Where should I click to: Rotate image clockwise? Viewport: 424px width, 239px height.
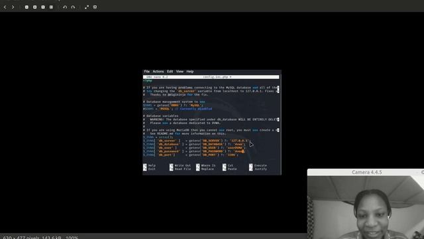(x=73, y=7)
